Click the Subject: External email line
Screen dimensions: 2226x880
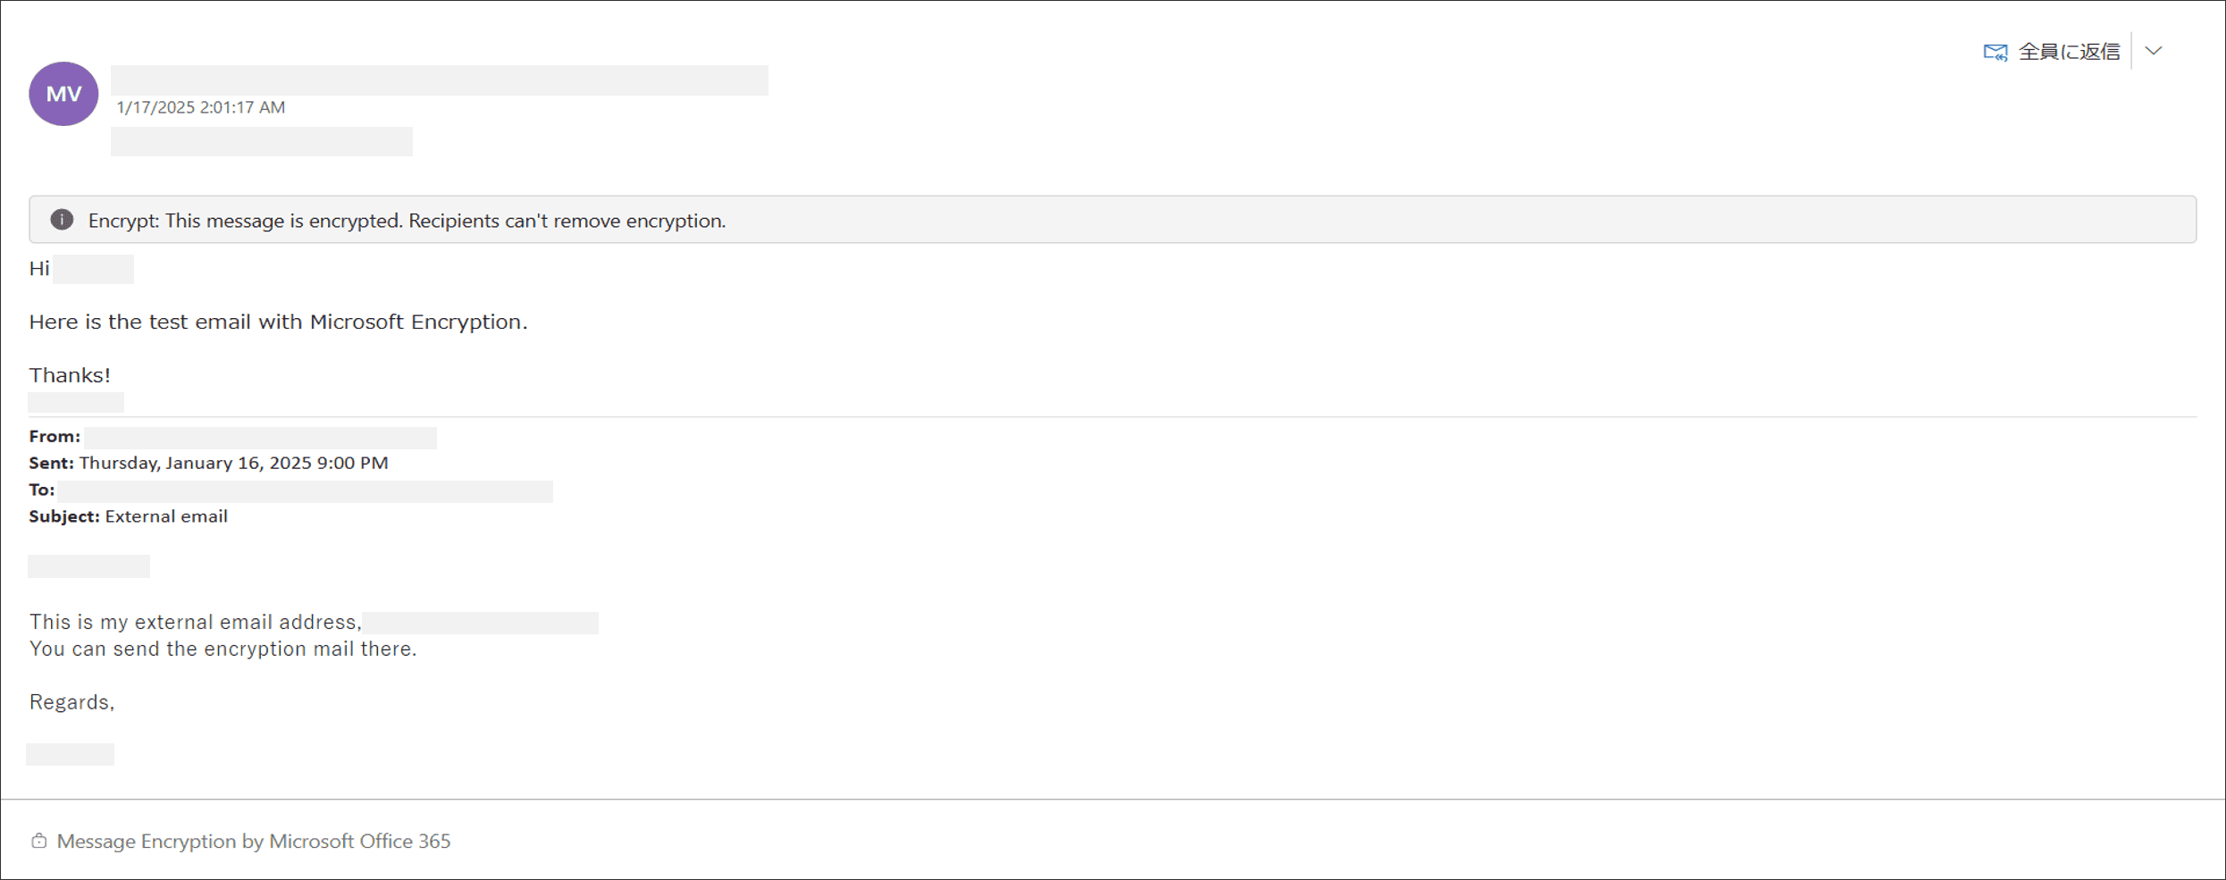pyautogui.click(x=129, y=516)
